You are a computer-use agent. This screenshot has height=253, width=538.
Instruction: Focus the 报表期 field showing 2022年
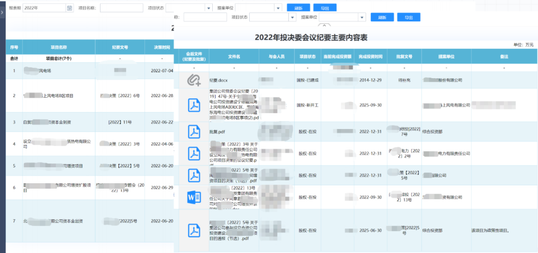pyautogui.click(x=44, y=8)
